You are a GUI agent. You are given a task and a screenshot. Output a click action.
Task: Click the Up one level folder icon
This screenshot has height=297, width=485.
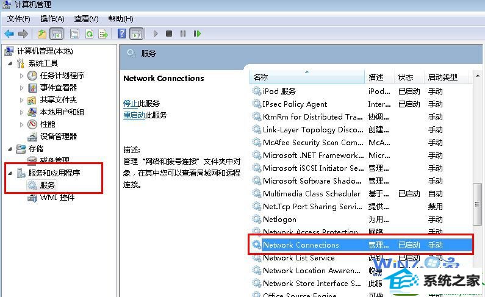tap(41, 34)
